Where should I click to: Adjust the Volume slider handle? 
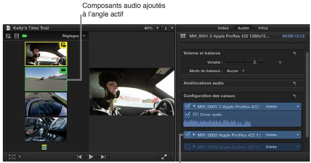[255, 62]
